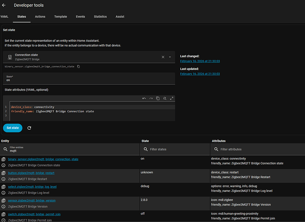
Task: Copy the ID of the bridge_permit_join row
Action: click(x=4, y=214)
